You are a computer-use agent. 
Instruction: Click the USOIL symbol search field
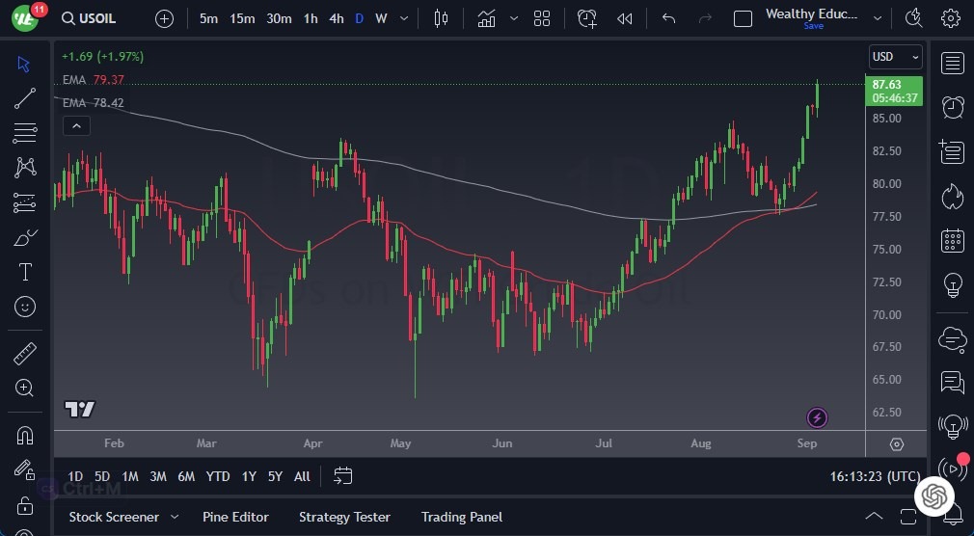100,18
